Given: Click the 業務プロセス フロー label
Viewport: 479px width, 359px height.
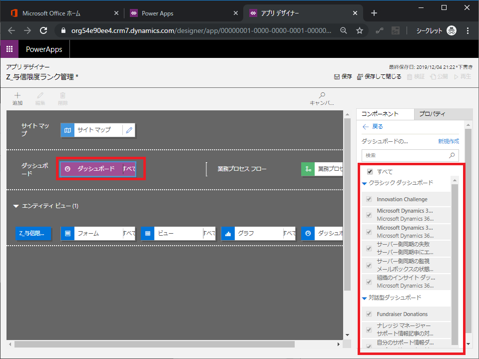Looking at the screenshot, I should click(x=242, y=169).
